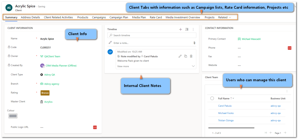Copy the note with the copy icon
The height and width of the screenshot is (139, 298).
coord(186,56)
